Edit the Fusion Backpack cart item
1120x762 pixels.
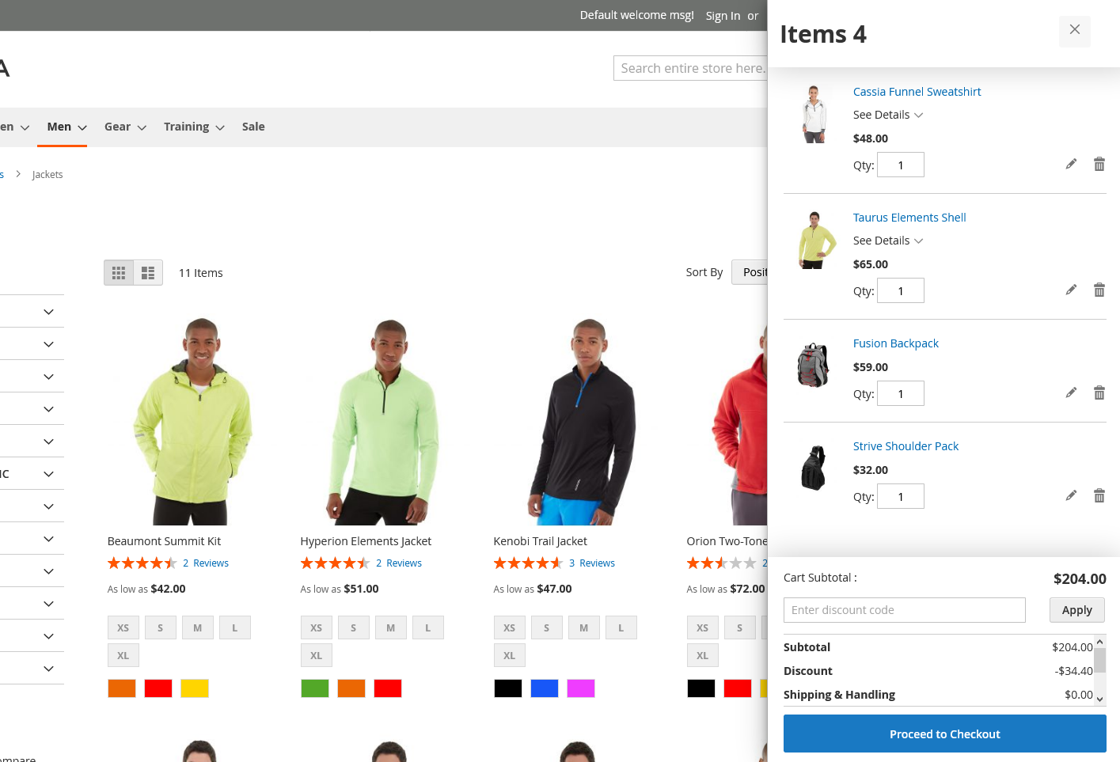click(1071, 393)
